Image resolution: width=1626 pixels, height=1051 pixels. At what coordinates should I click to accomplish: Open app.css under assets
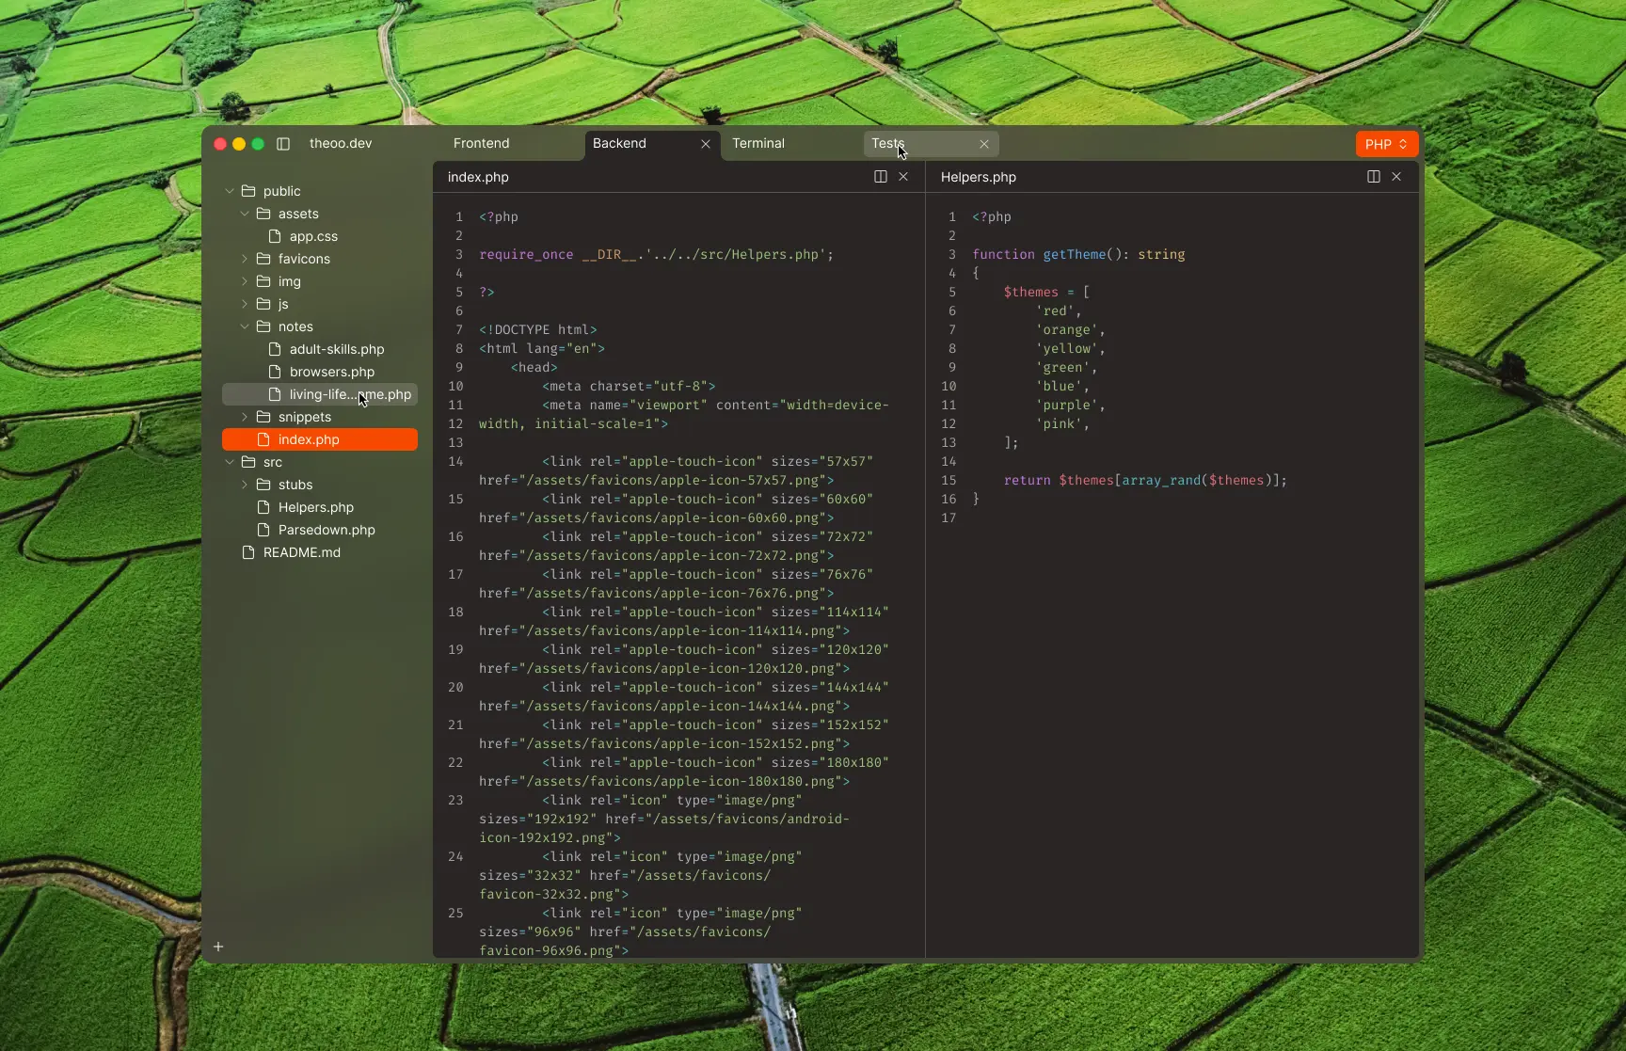[311, 236]
